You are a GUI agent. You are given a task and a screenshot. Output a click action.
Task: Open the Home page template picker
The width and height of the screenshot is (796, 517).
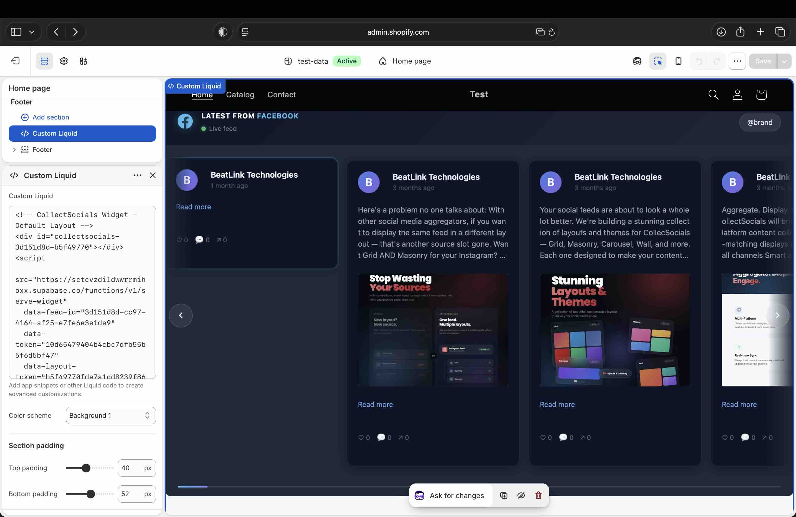click(x=405, y=61)
